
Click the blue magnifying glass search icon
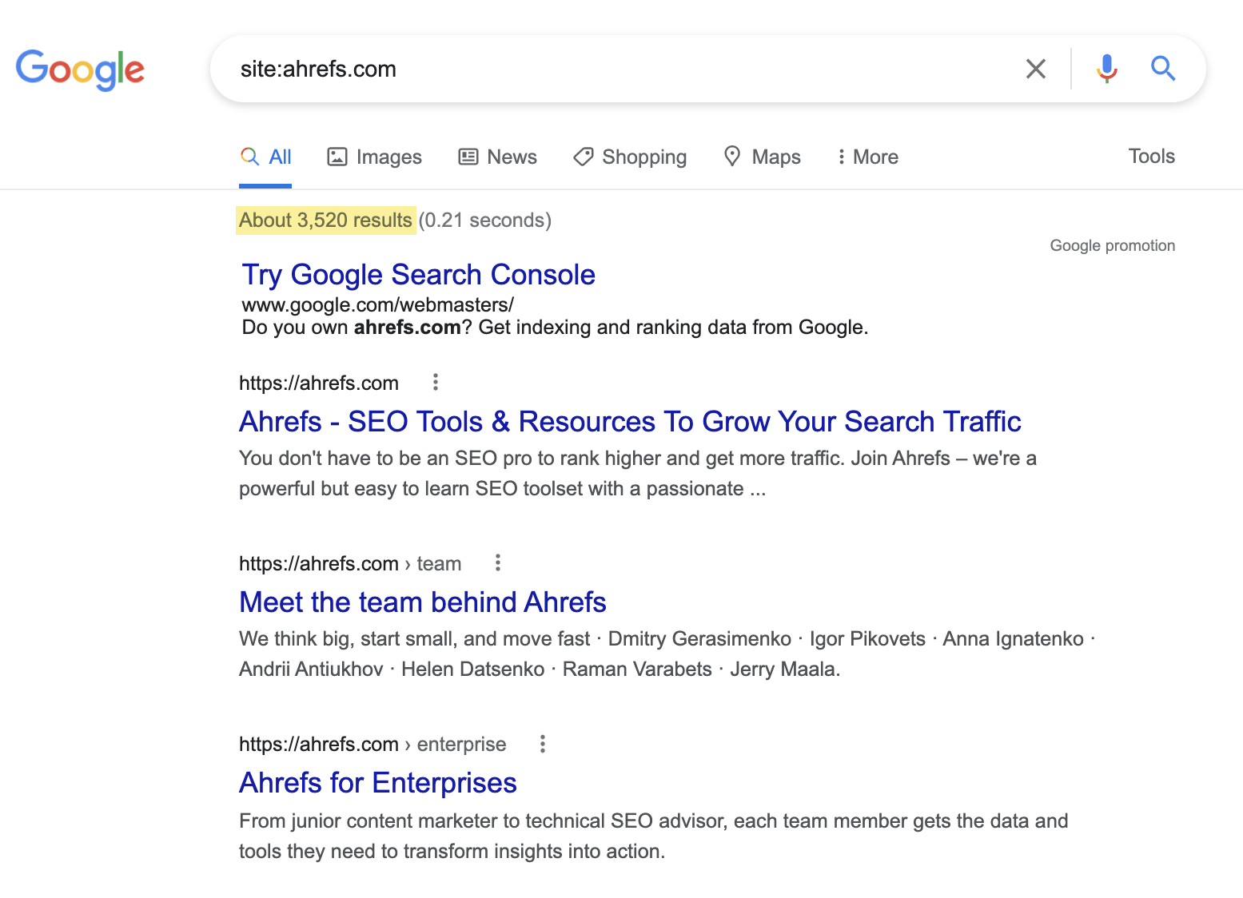point(1163,70)
